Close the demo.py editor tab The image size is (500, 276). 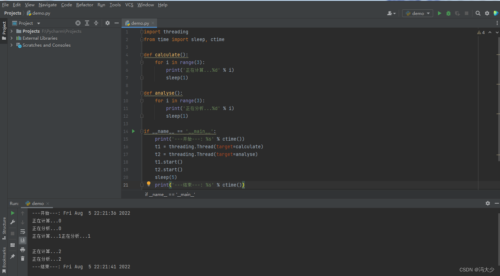(x=153, y=23)
